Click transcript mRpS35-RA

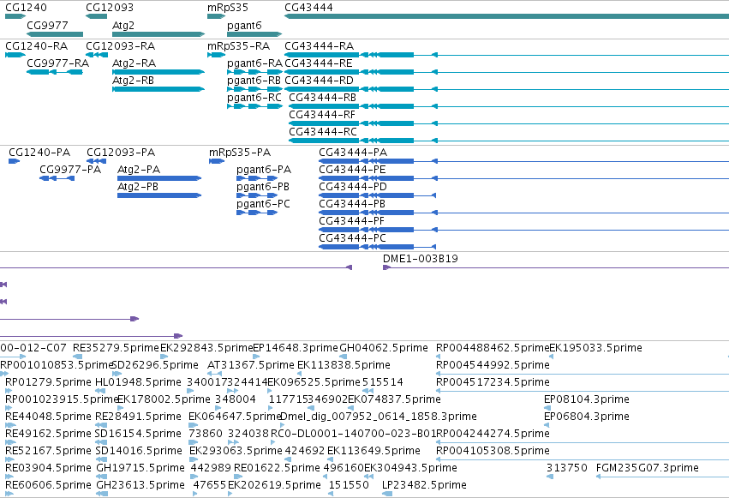[238, 46]
